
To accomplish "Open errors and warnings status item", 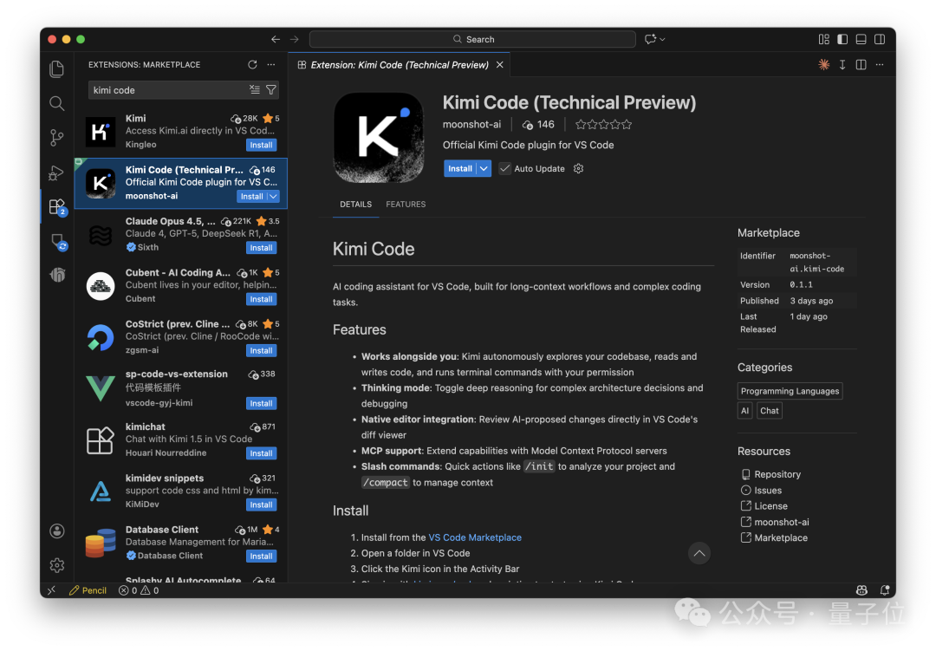I will (139, 590).
